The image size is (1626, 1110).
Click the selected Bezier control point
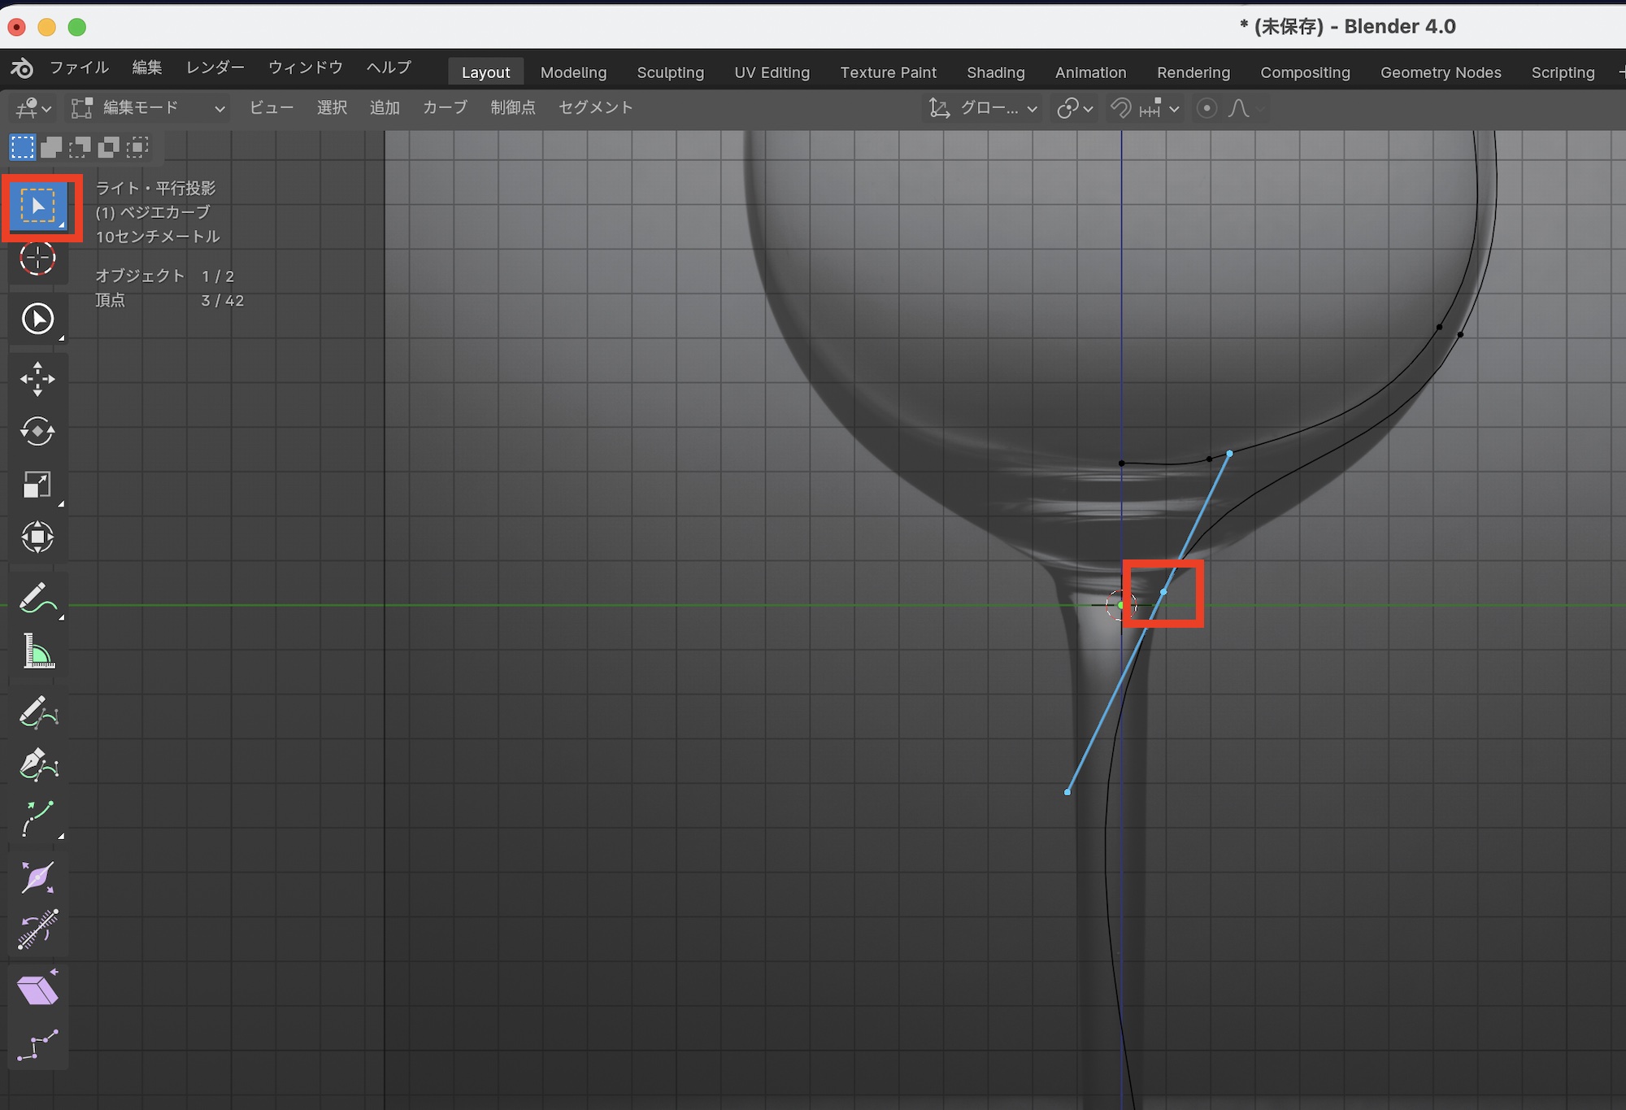pos(1163,592)
